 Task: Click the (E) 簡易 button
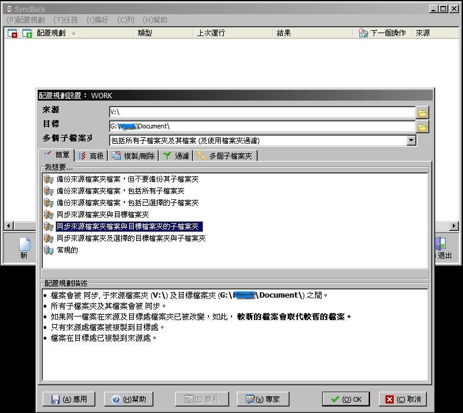202,399
